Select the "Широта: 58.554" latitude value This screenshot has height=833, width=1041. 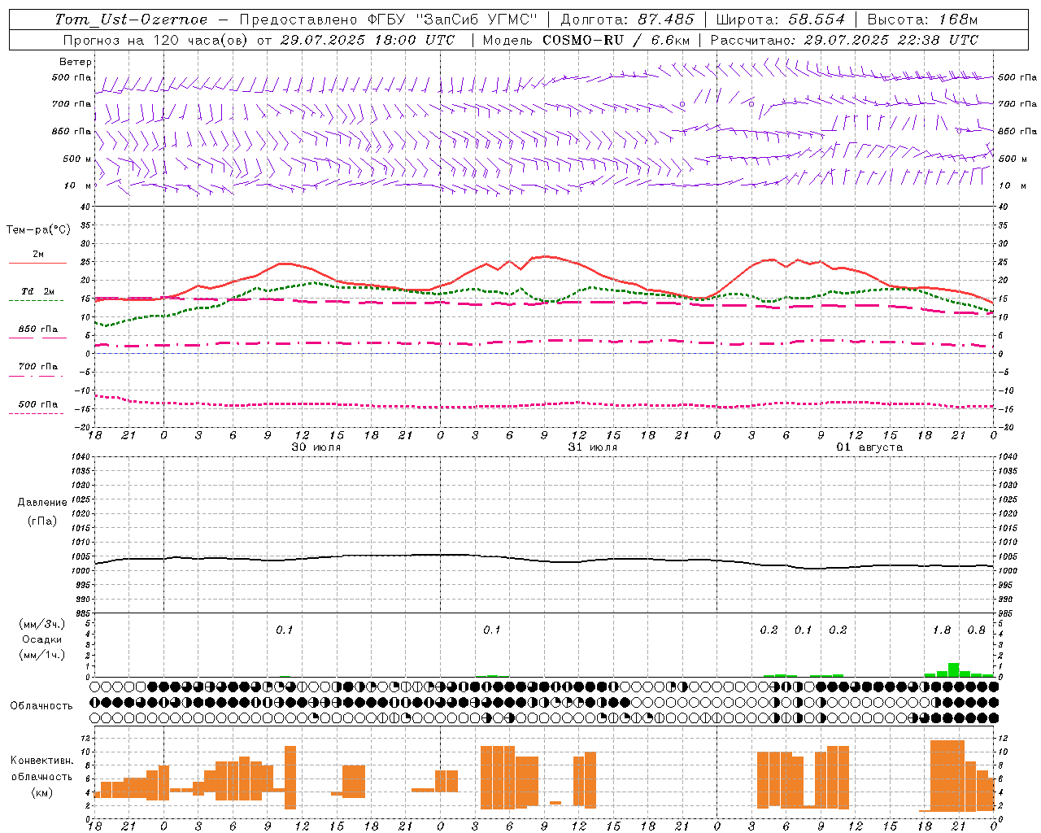coord(780,20)
